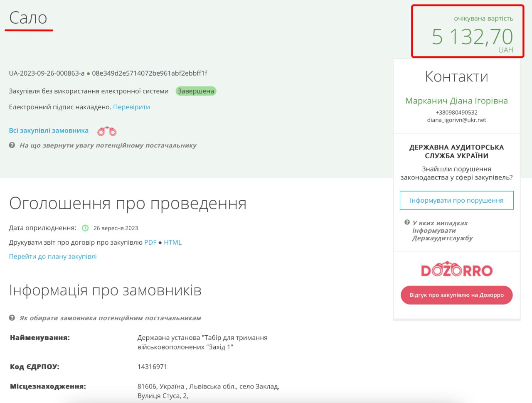
Task: Click question mark icon near supplier attention hint
Action: [x=12, y=145]
